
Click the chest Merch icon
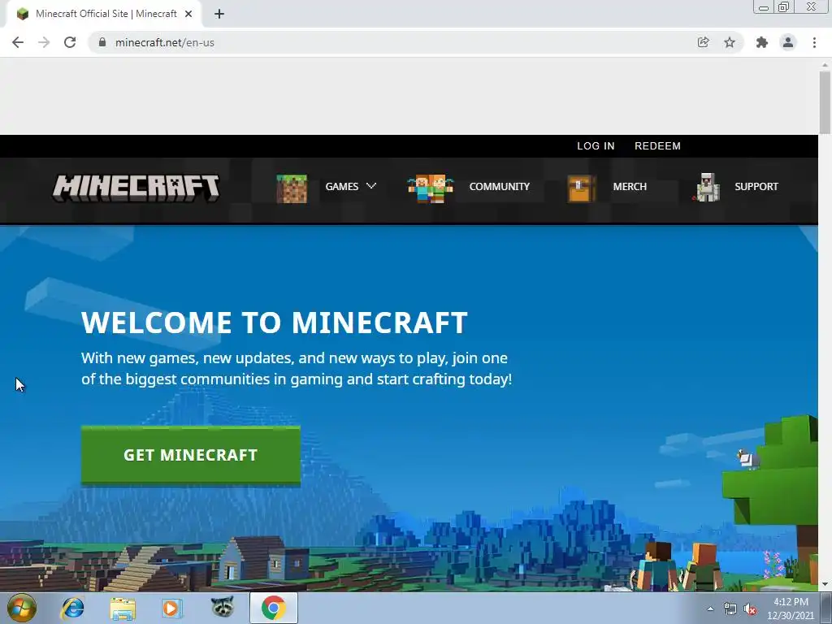point(580,188)
